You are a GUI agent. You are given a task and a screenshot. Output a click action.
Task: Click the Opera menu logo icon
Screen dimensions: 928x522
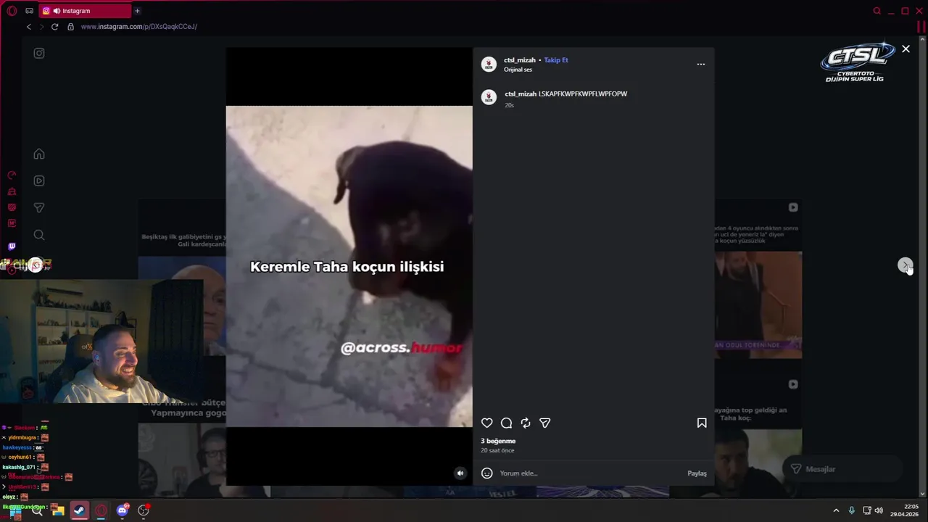click(x=12, y=11)
